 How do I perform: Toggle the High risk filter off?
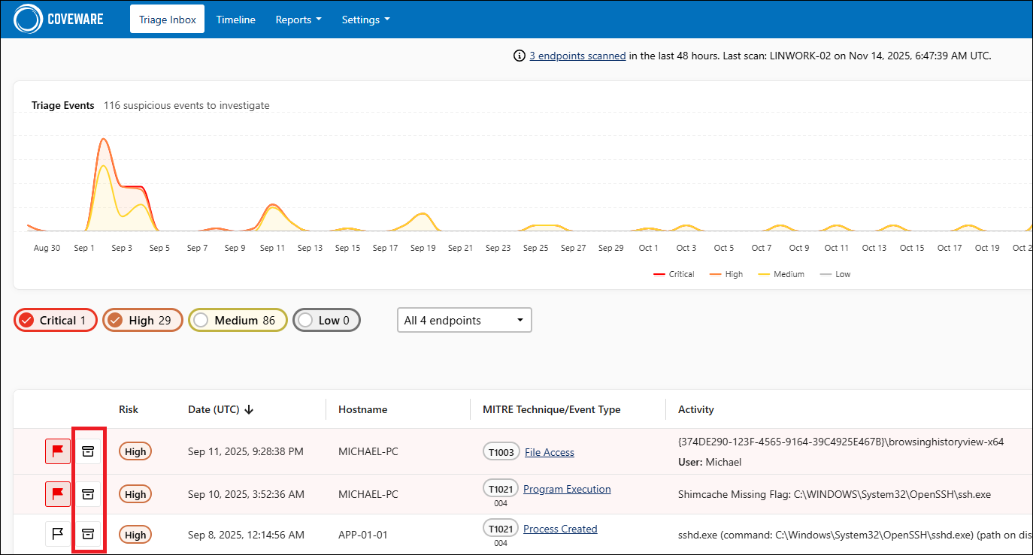point(142,320)
